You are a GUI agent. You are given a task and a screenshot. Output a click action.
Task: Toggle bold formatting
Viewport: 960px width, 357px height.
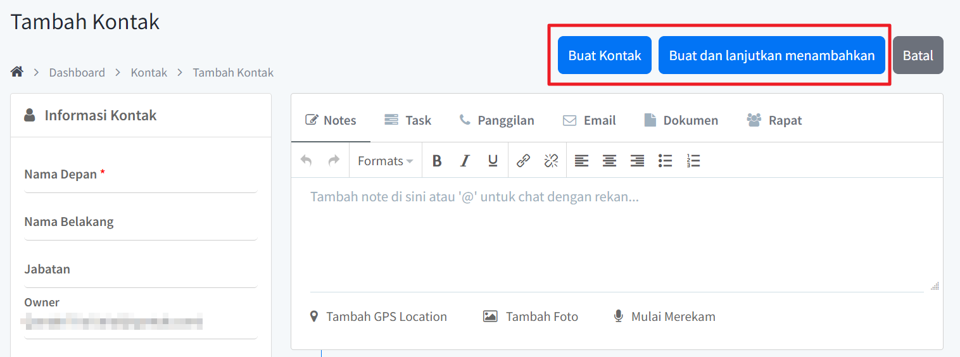pos(437,161)
